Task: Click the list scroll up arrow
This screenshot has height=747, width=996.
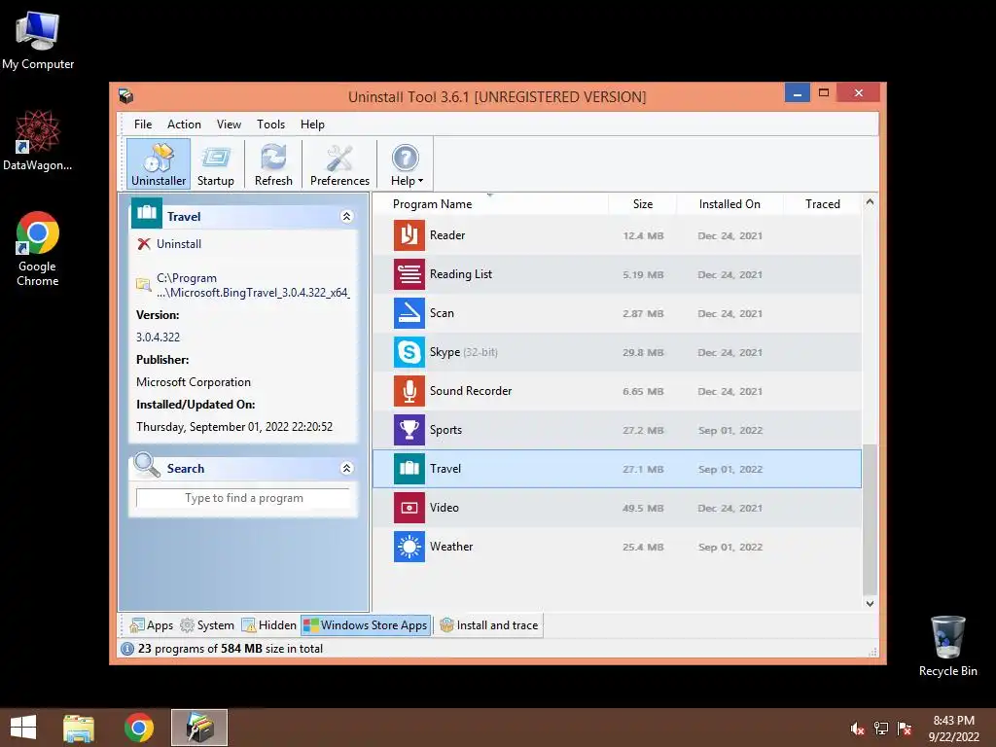Action: (x=871, y=202)
